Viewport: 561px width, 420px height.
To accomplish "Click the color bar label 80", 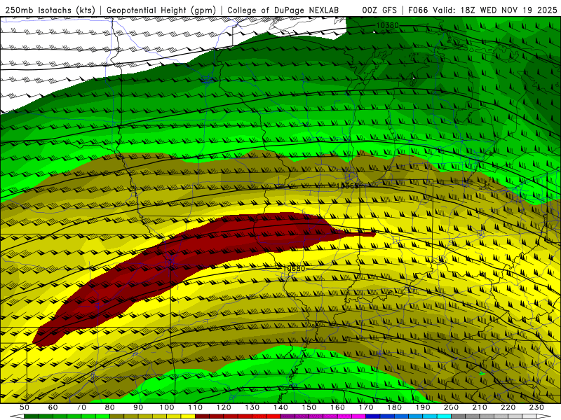I will click(110, 407).
